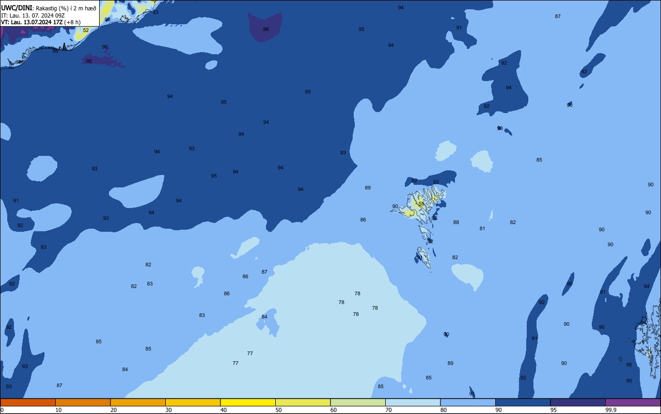Click the purple legend swatch above 99.9
The image size is (661, 414).
click(633, 402)
